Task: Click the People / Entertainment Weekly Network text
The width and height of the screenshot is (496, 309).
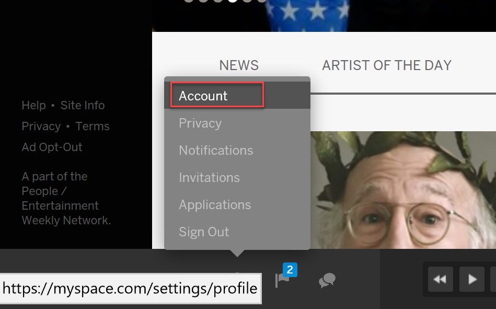Action: 66,205
